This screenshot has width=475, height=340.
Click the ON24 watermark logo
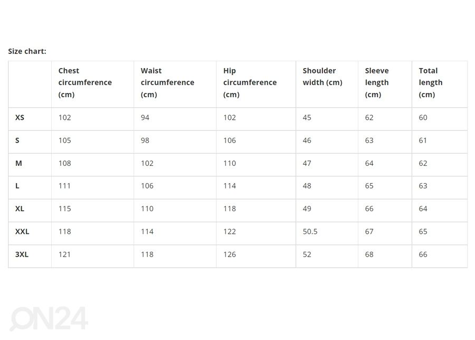click(x=49, y=318)
